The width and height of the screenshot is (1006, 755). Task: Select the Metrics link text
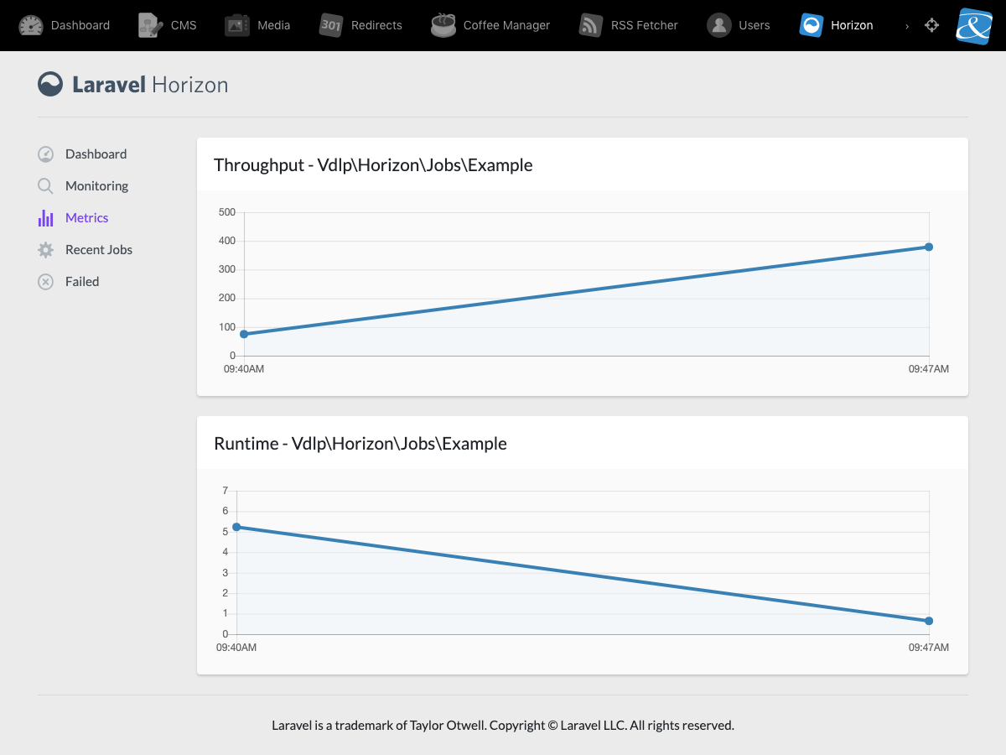click(87, 218)
